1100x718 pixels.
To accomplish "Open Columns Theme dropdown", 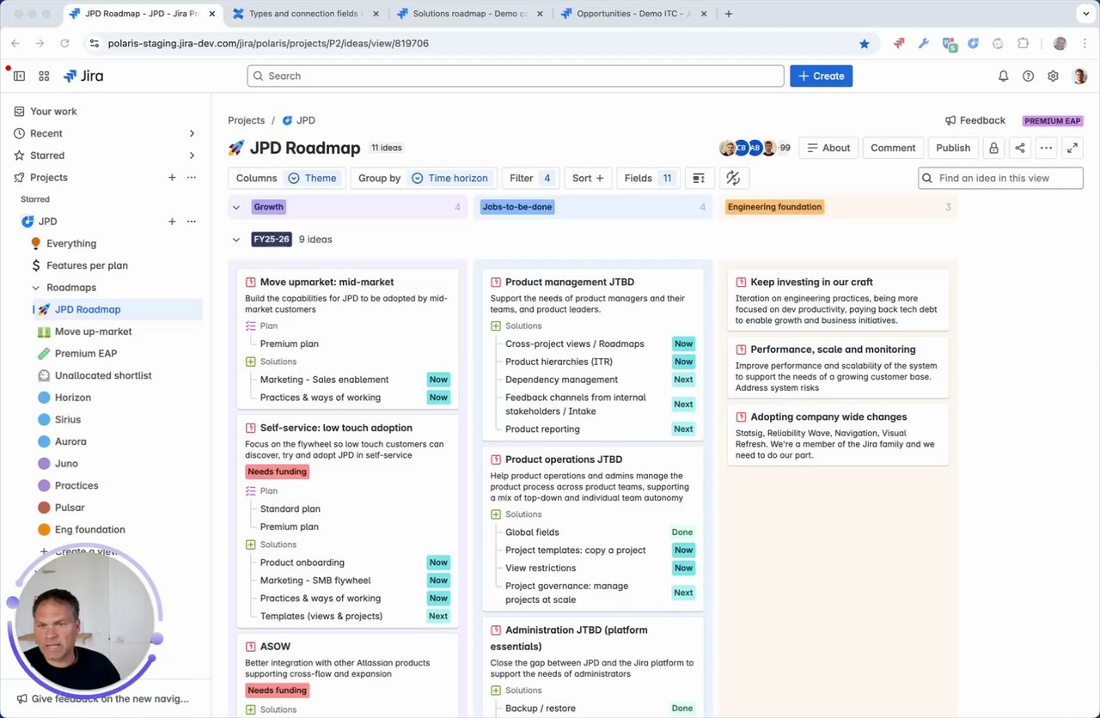I will pyautogui.click(x=286, y=178).
